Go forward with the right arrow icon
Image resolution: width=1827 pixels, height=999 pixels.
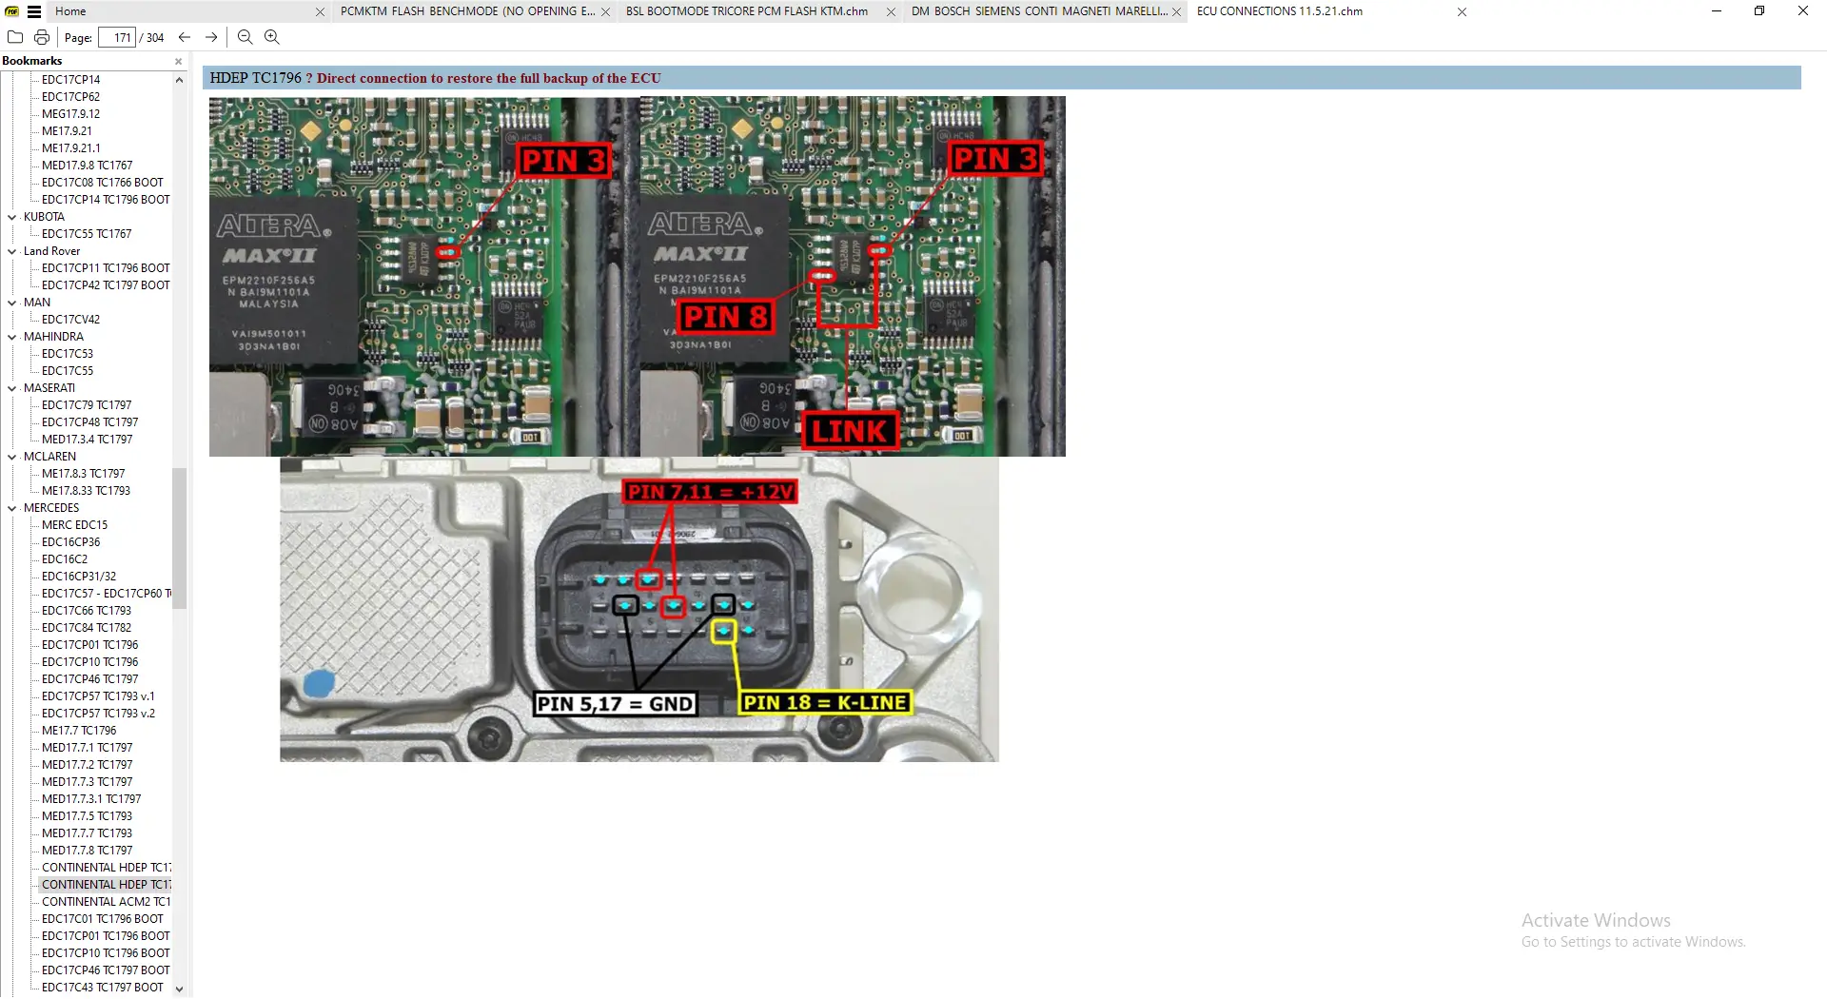click(x=211, y=37)
